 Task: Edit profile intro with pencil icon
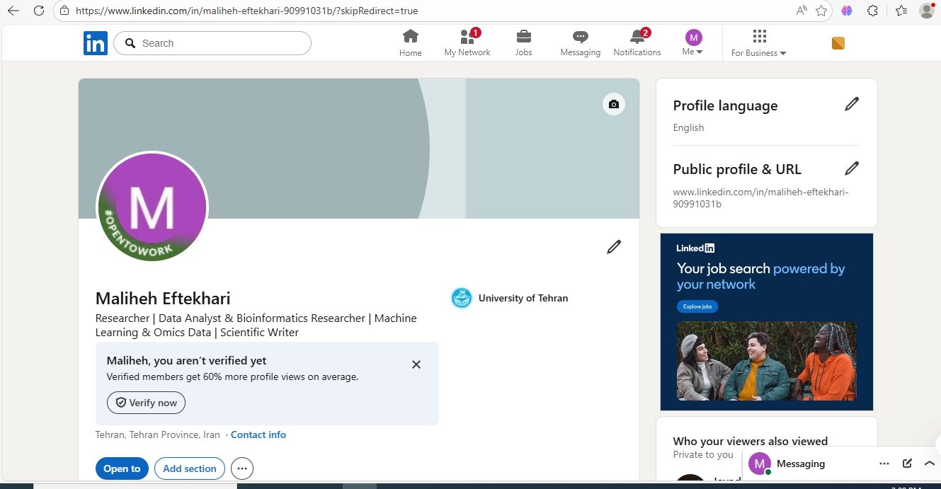click(614, 247)
